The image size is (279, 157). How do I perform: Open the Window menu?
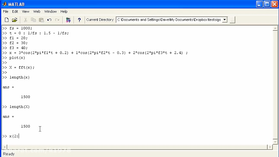50,11
